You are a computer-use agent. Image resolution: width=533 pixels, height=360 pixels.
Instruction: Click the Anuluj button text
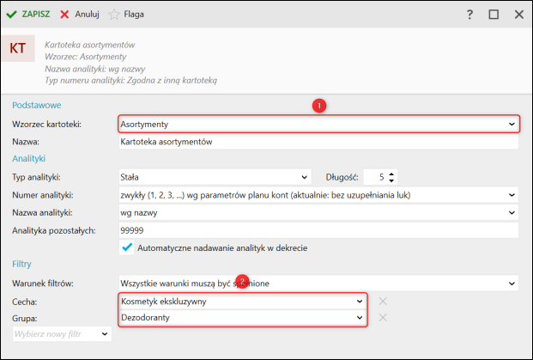pyautogui.click(x=88, y=15)
